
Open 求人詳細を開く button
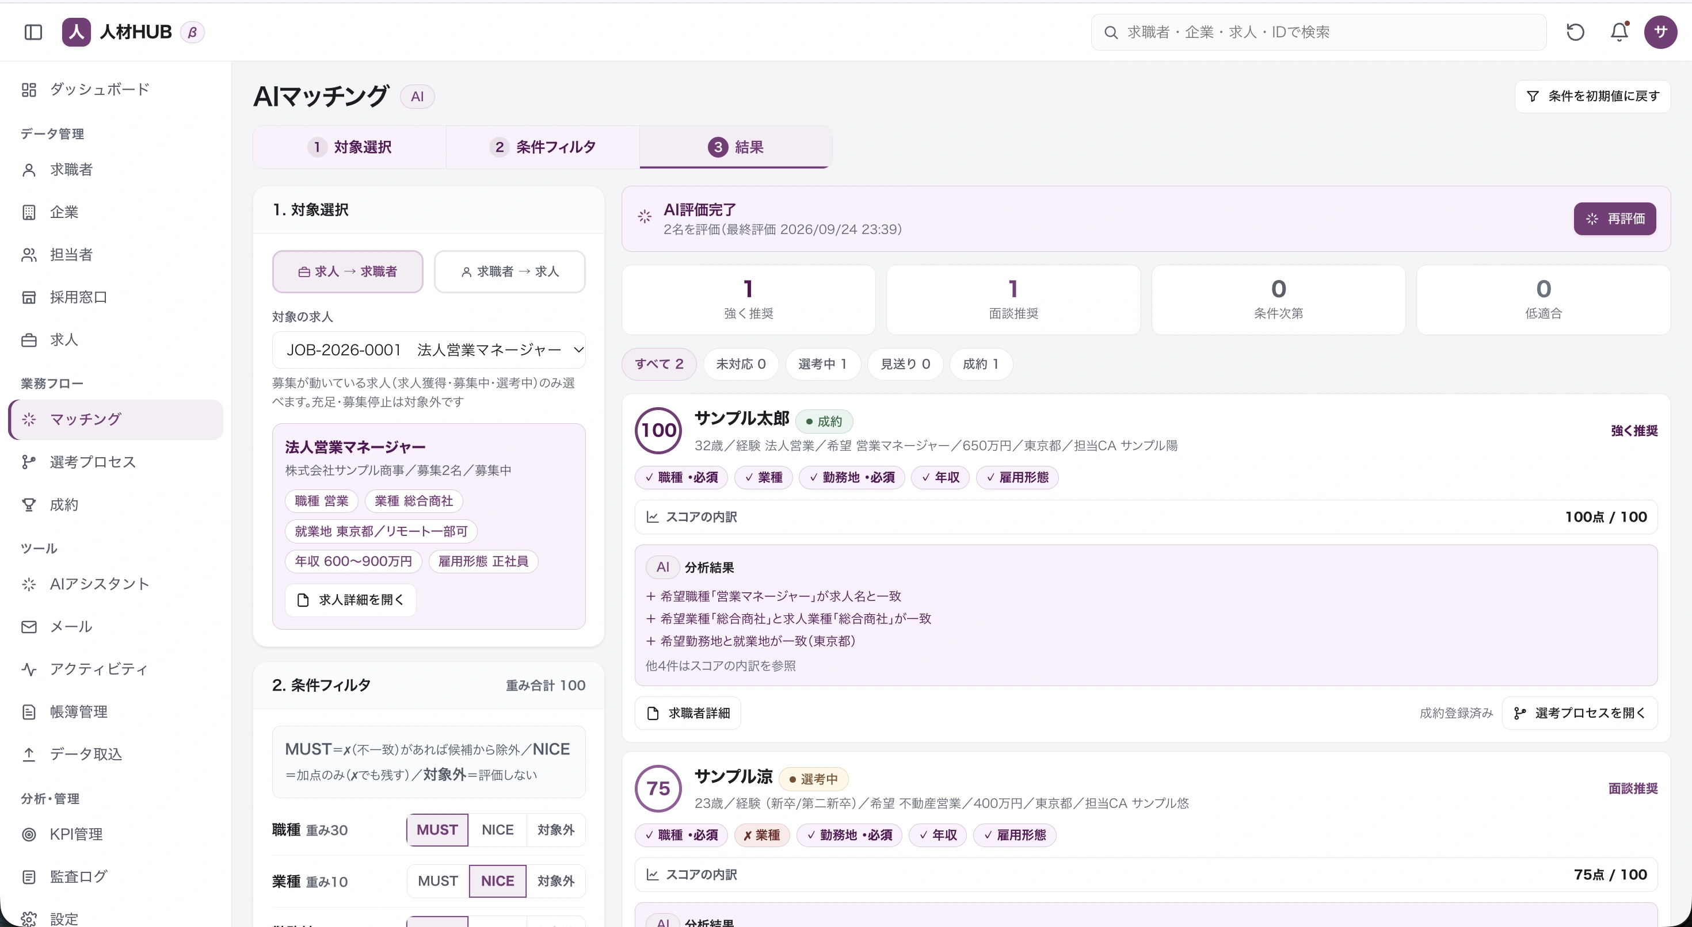350,600
